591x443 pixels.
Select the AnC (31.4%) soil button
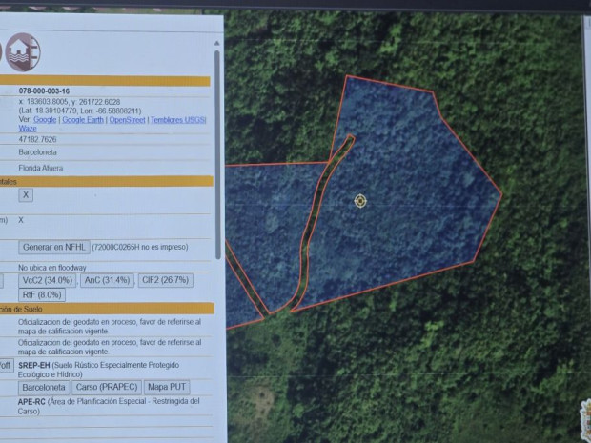105,281
